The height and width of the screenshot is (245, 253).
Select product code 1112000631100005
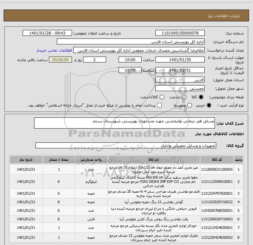coord(217,169)
